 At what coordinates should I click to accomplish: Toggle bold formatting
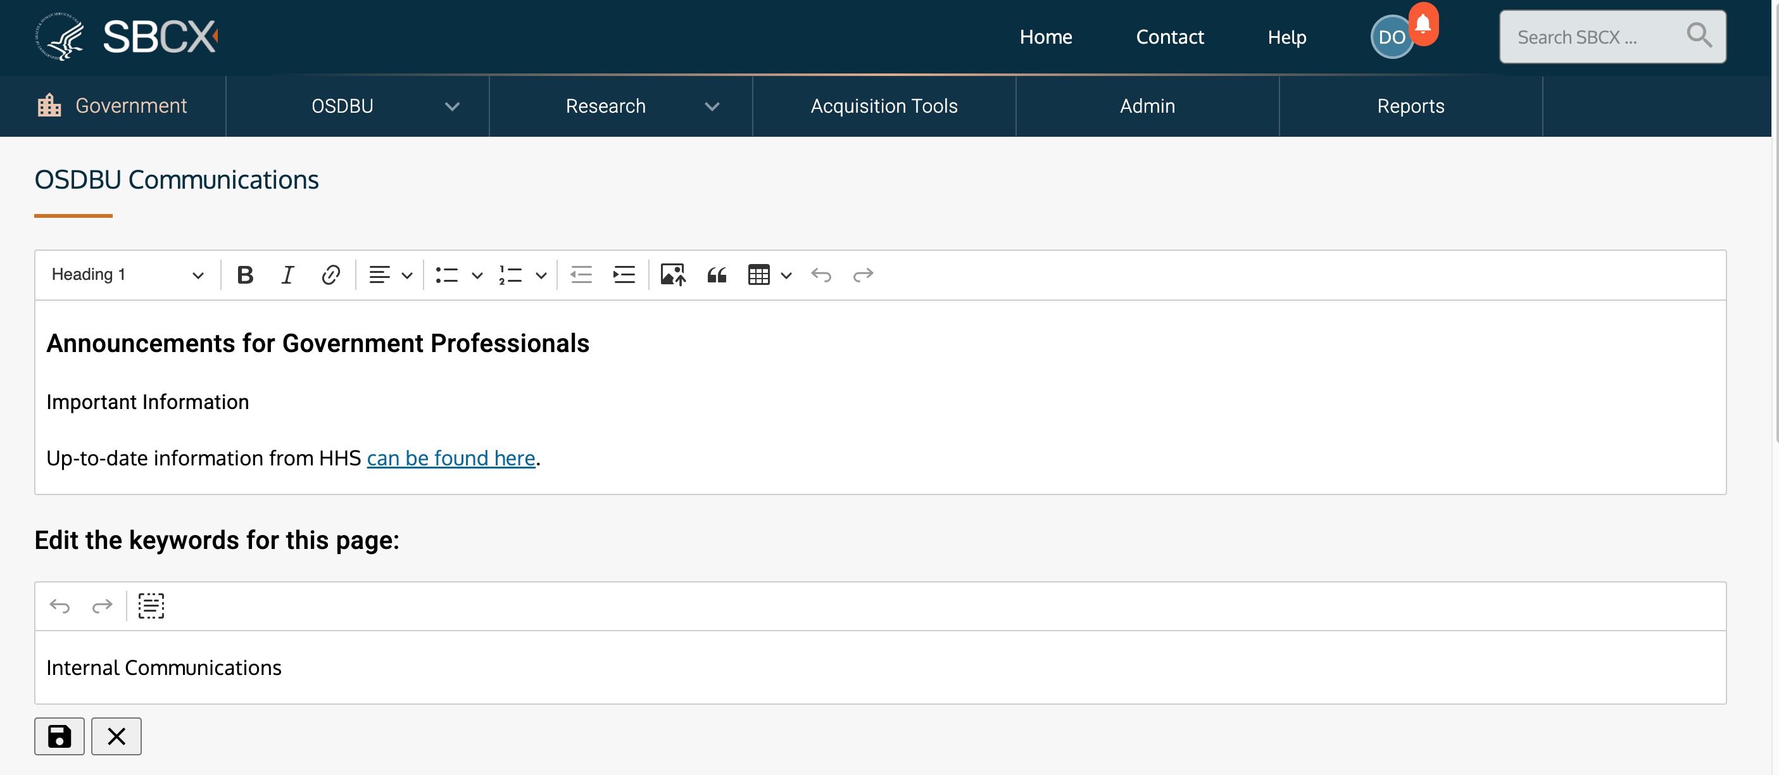click(x=244, y=275)
